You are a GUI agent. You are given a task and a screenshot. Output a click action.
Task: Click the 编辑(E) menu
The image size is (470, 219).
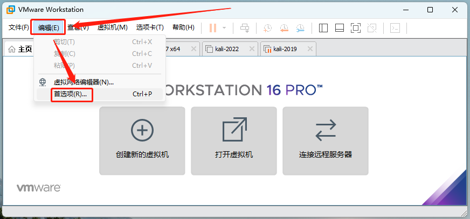(49, 27)
